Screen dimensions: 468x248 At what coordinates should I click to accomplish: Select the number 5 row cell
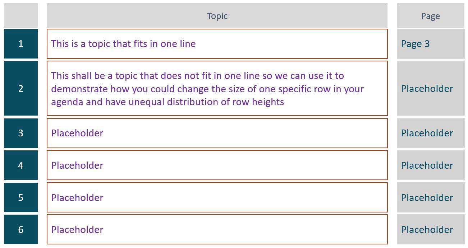tap(21, 197)
